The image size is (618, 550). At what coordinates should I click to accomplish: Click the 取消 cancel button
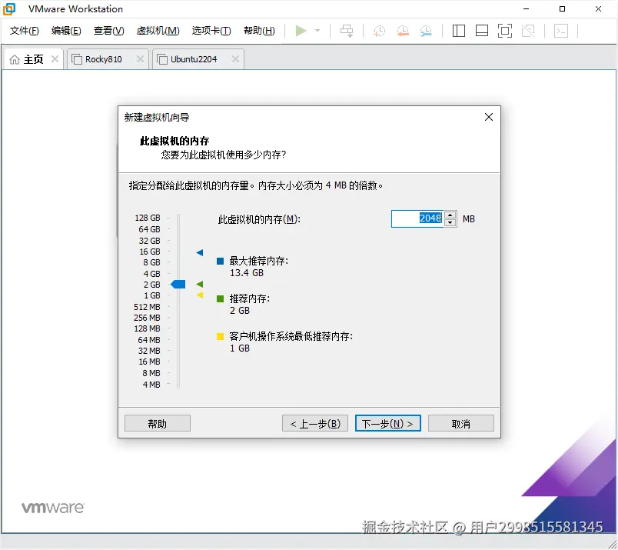tap(460, 423)
